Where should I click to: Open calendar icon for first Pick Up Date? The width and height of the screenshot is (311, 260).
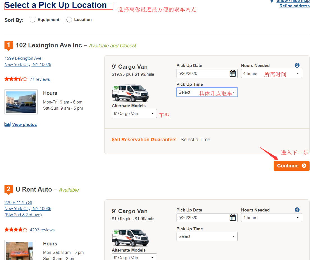click(x=233, y=73)
